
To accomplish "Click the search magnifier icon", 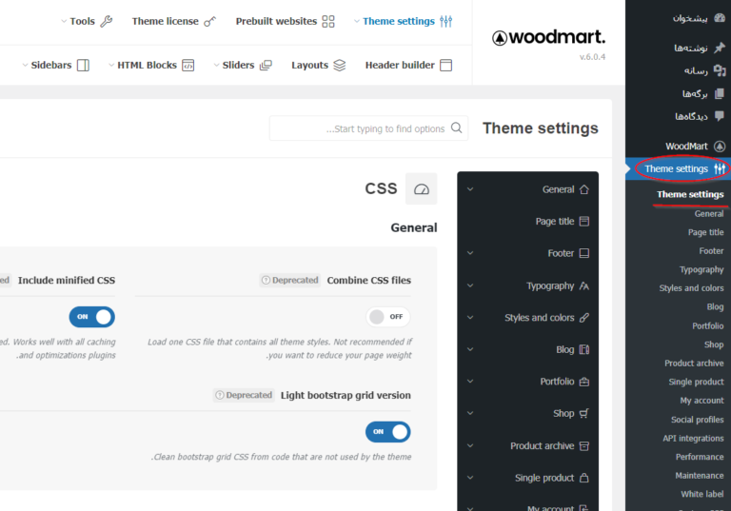I will pos(458,128).
